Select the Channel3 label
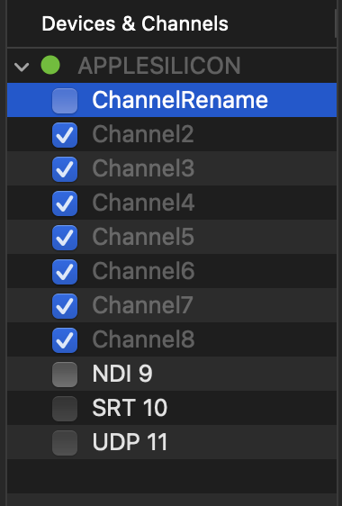The width and height of the screenshot is (342, 506). (143, 168)
